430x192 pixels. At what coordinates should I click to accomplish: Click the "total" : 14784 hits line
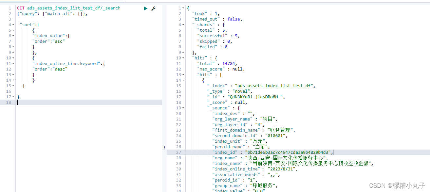(217, 64)
